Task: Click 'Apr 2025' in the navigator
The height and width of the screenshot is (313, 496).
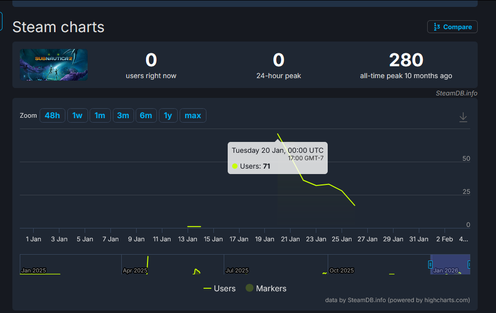Action: pyautogui.click(x=135, y=270)
